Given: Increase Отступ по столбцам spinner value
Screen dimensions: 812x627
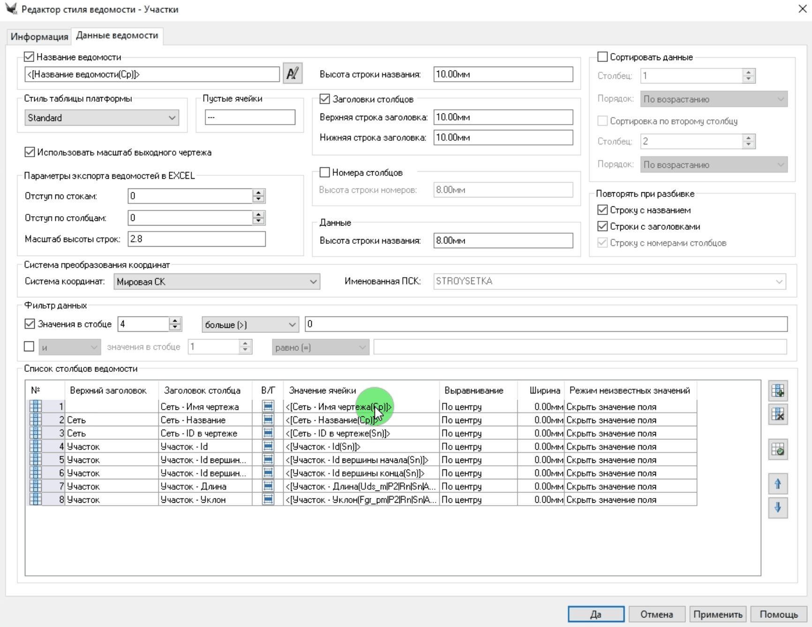Looking at the screenshot, I should (x=258, y=214).
